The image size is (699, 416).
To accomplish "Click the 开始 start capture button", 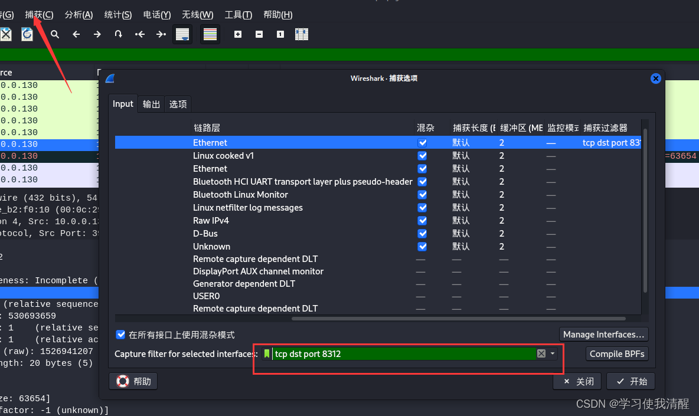I will (631, 381).
